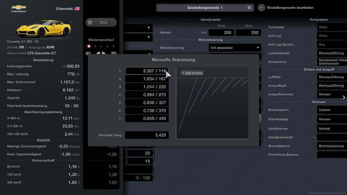Open the Anti-Lag dropdown showing Ohne
The image size is (347, 195).
(332, 36)
